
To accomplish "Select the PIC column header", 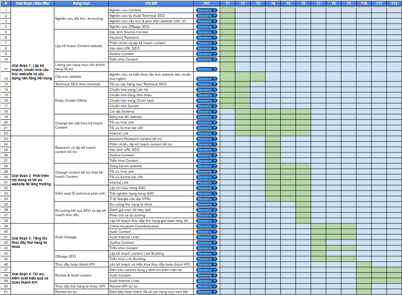I will (207, 3).
